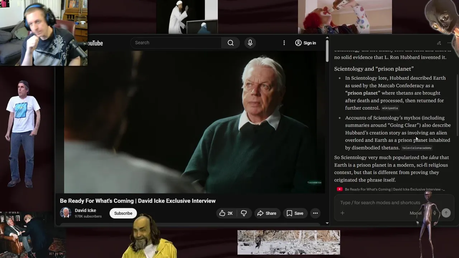The width and height of the screenshot is (459, 258).
Task: Focus the YouTube Search field
Action: pos(176,43)
